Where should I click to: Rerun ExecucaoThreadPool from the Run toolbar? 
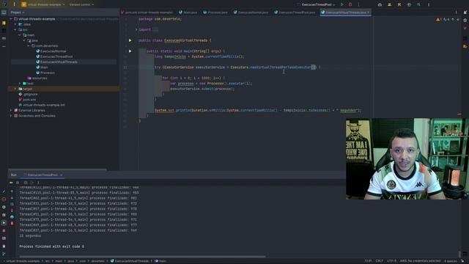click(x=12, y=183)
